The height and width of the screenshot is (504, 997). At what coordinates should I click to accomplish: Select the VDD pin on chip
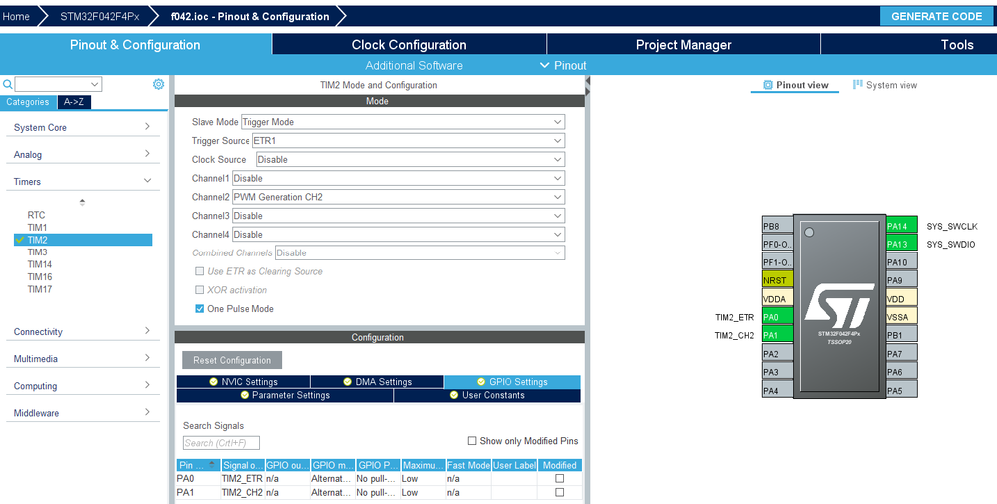(902, 298)
